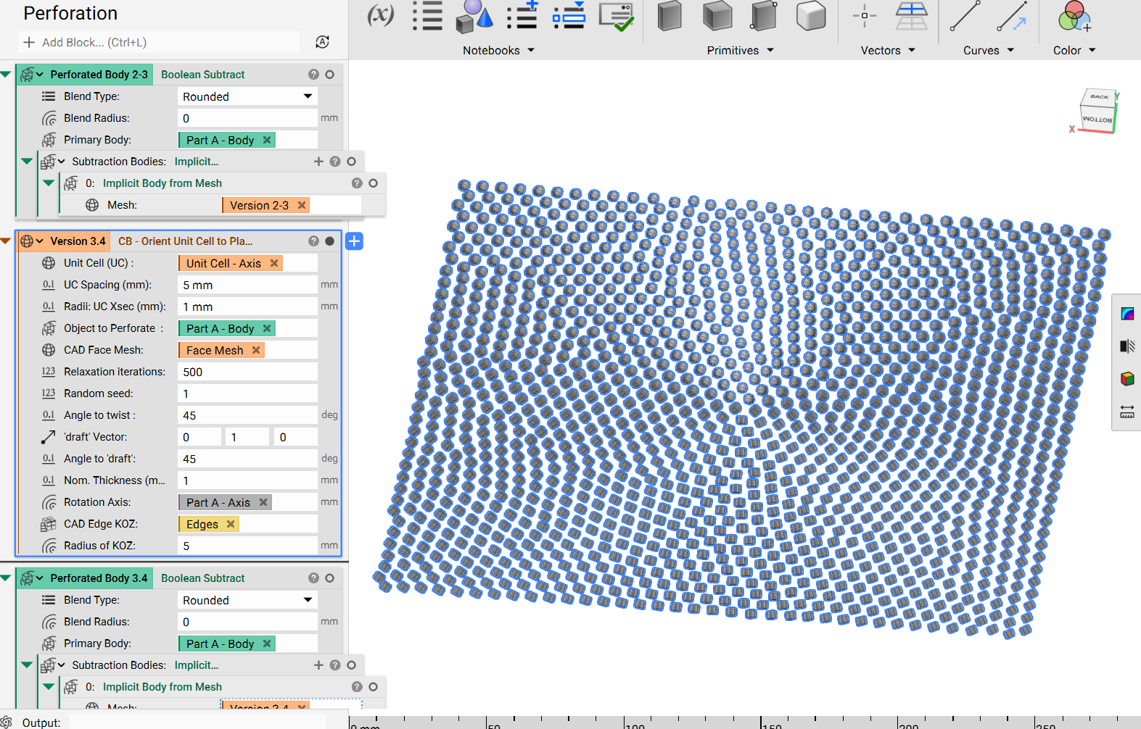Remove Unit Cell - Axis chip
Image resolution: width=1141 pixels, height=729 pixels.
point(274,263)
